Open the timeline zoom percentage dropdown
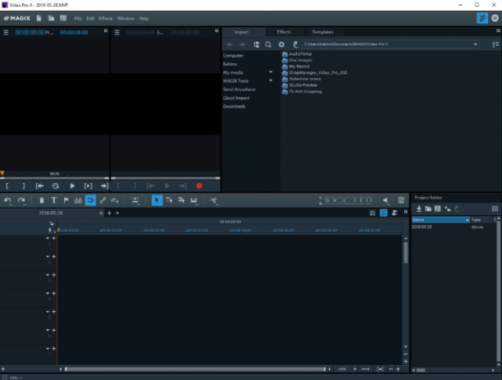This screenshot has height=380, width=502. click(x=354, y=369)
